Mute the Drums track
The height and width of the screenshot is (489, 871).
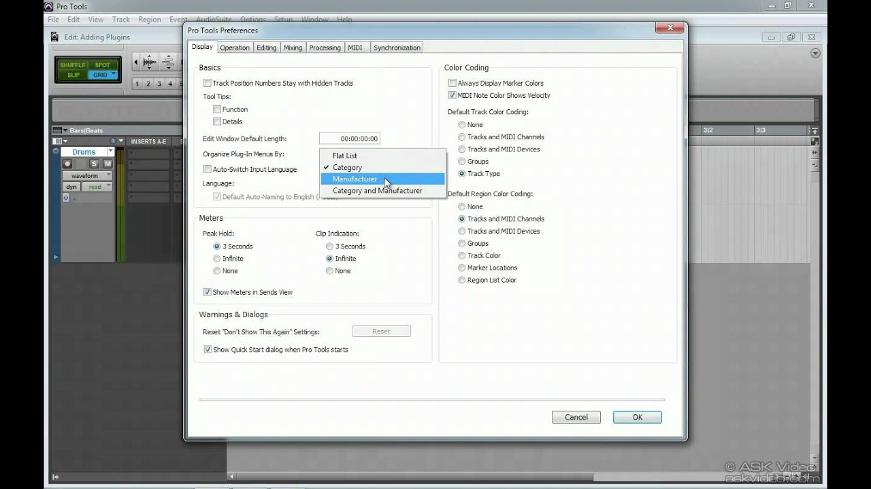[x=107, y=164]
